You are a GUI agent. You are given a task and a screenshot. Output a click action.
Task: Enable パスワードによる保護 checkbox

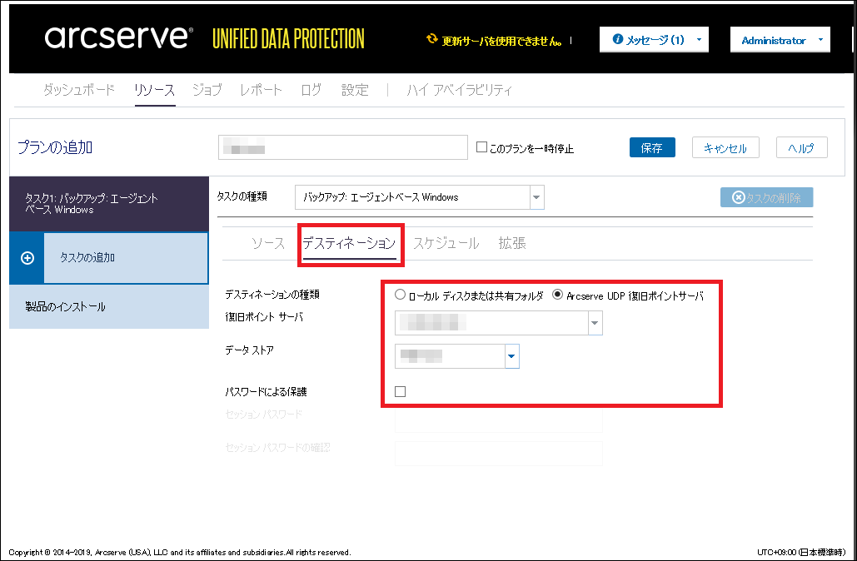[400, 391]
